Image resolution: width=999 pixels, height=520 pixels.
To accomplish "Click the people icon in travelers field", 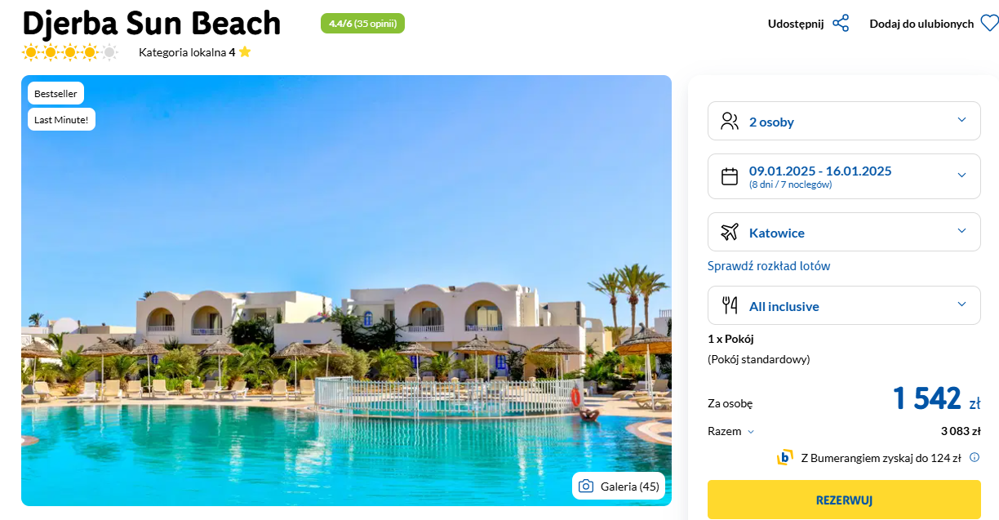I will tap(730, 122).
